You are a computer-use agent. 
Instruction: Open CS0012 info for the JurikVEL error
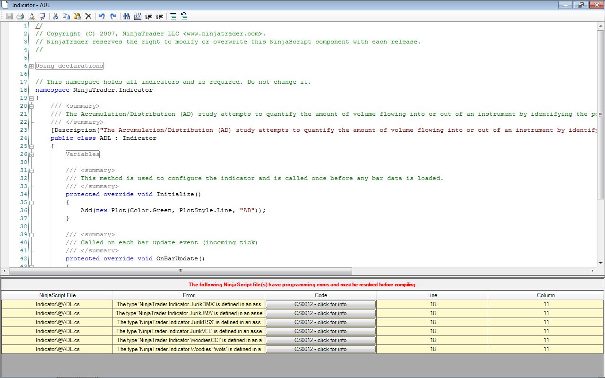(320, 331)
